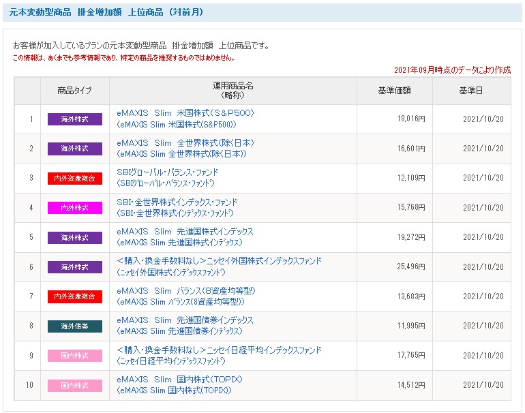Click price 11,995円
The image size is (525, 413).
[x=411, y=326]
